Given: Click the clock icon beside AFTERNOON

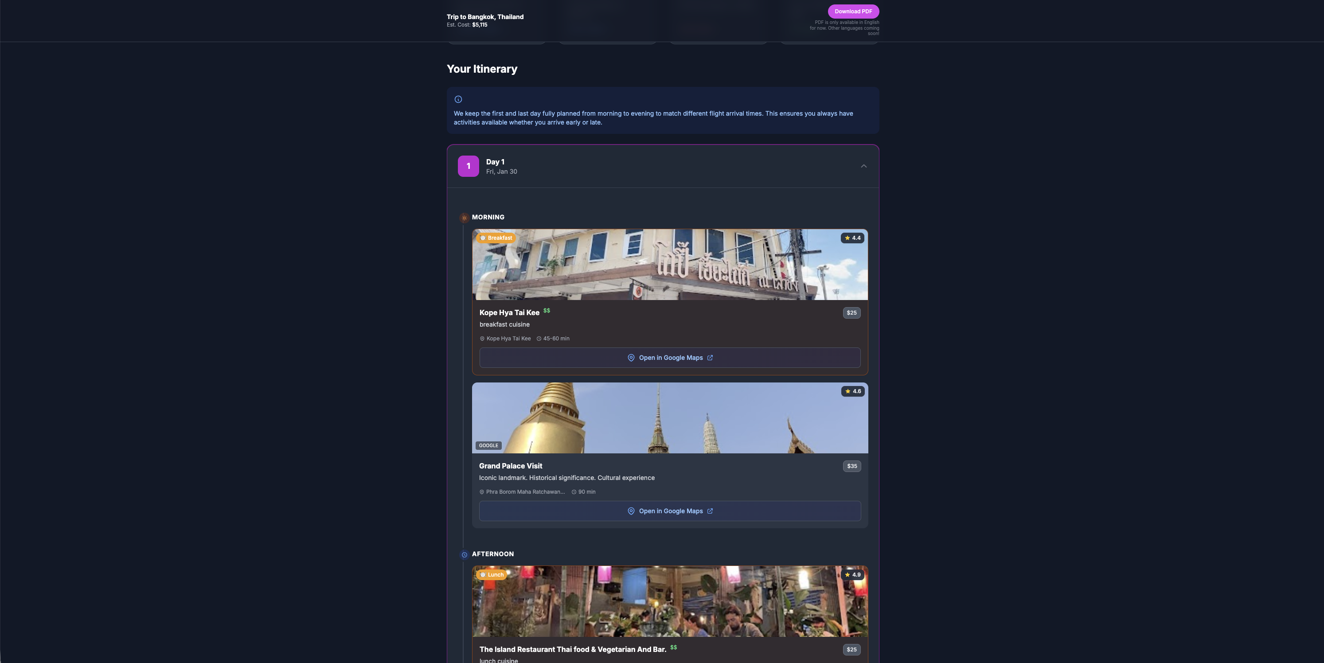Looking at the screenshot, I should tap(465, 555).
